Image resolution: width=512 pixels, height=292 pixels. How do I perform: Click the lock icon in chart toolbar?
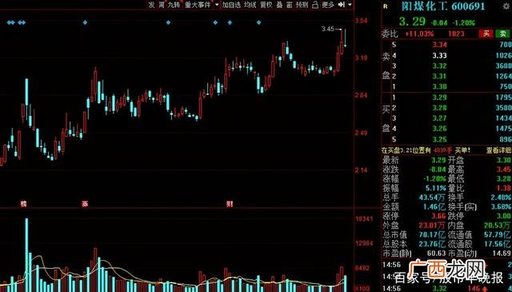pyautogui.click(x=315, y=5)
